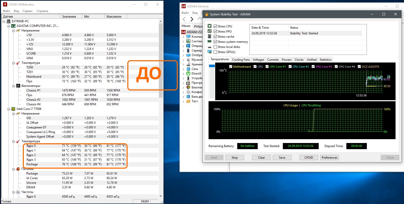Image resolution: width=404 pixels, height=204 pixels.
Task: Switch to the Cooling Fans tab
Action: click(241, 60)
